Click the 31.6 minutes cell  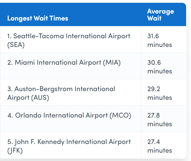[x=160, y=40]
